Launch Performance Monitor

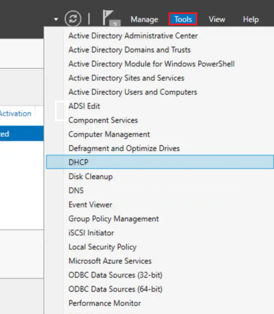(105, 303)
